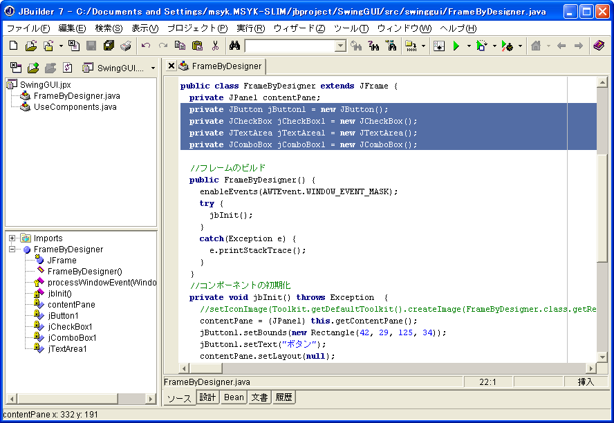Screen dimensions: 614x423
Task: Open the SwingGUI project selector dropdown
Action: [153, 68]
